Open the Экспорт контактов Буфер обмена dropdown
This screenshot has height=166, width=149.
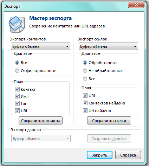(x=40, y=46)
